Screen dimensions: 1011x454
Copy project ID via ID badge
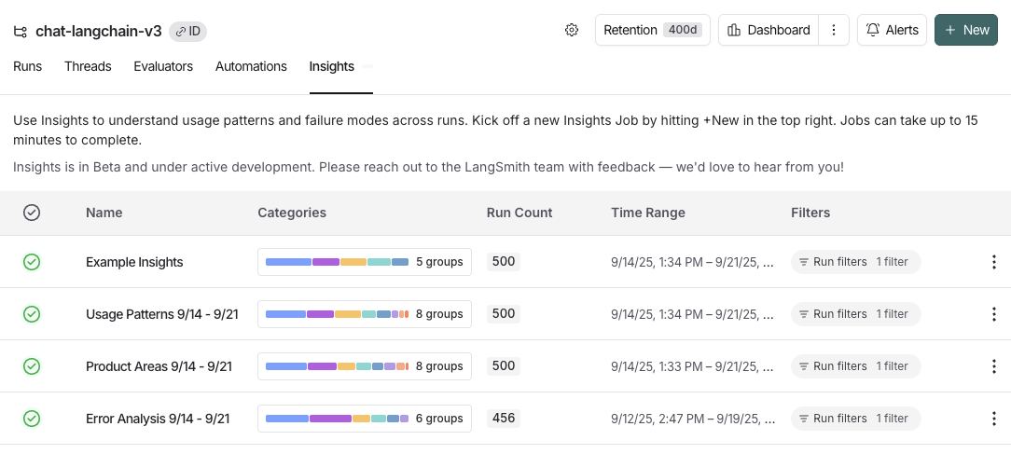click(x=187, y=31)
